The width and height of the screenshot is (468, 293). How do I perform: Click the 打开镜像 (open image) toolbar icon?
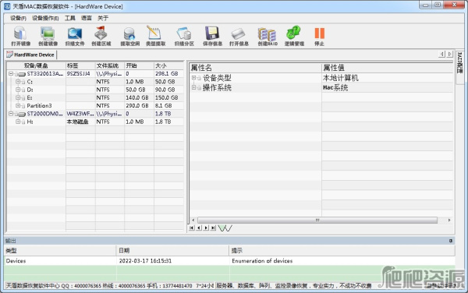(x=20, y=33)
